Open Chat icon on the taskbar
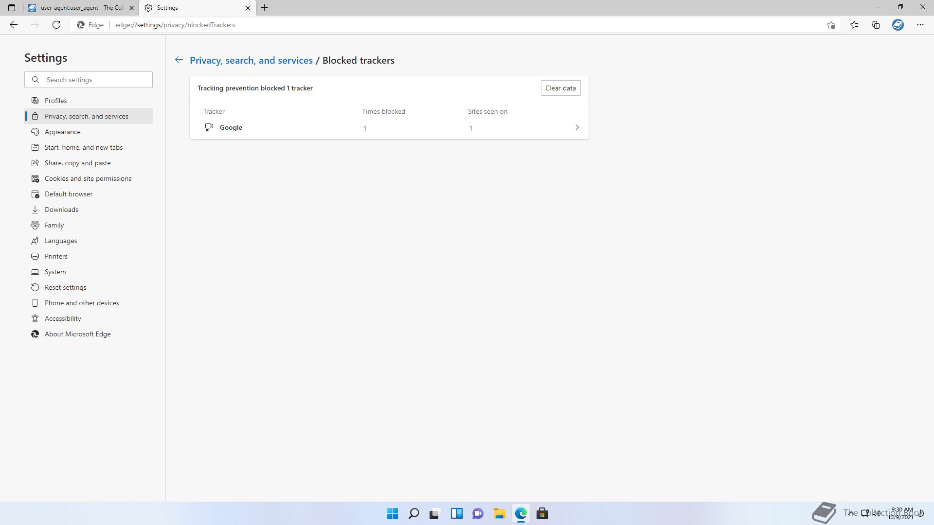Image resolution: width=934 pixels, height=525 pixels. click(x=478, y=513)
